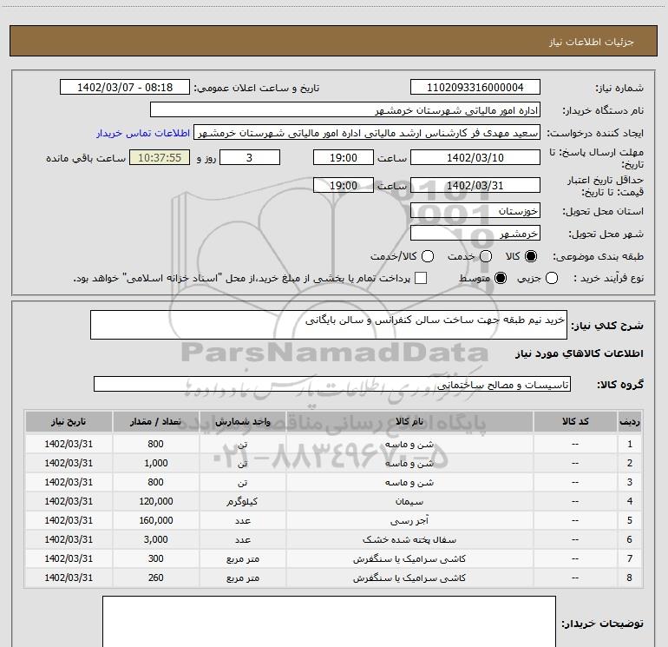The width and height of the screenshot is (668, 647).
Task: Click quantity 260 in row 8
Action: (156, 578)
